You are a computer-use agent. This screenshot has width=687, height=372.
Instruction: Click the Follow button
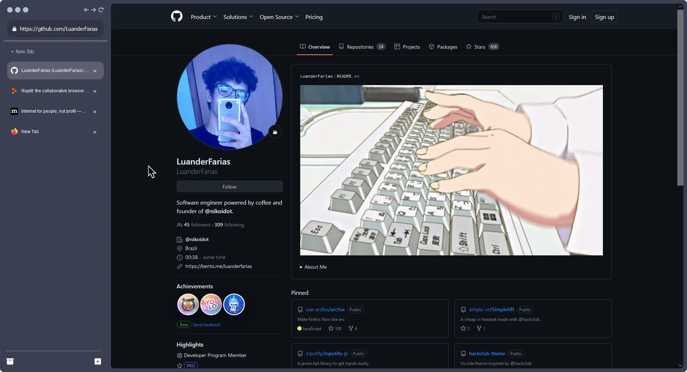[x=229, y=186]
